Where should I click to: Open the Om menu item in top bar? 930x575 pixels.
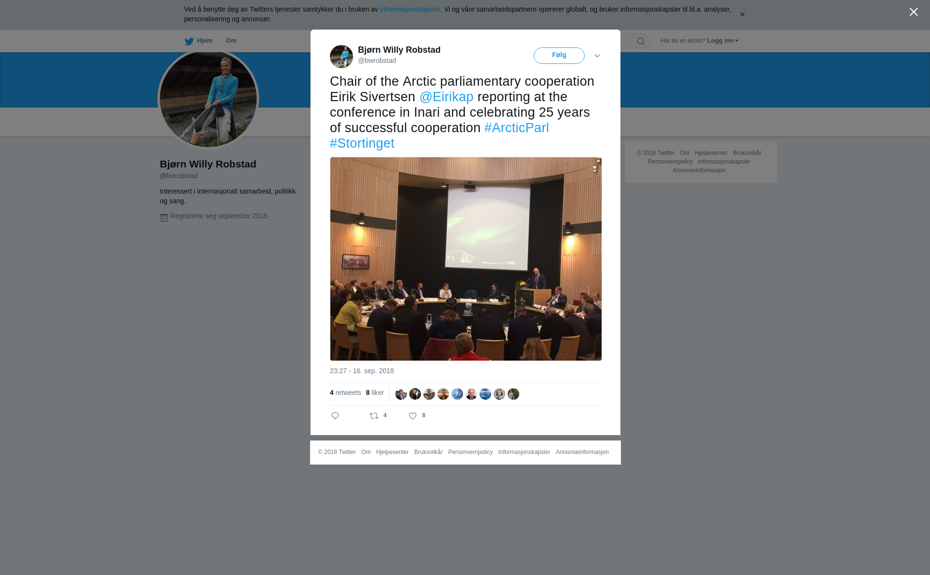[x=231, y=41]
